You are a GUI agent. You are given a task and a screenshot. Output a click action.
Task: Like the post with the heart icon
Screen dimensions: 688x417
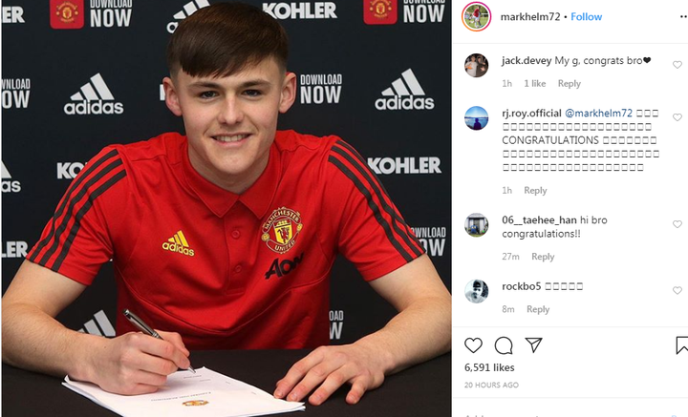click(x=473, y=345)
